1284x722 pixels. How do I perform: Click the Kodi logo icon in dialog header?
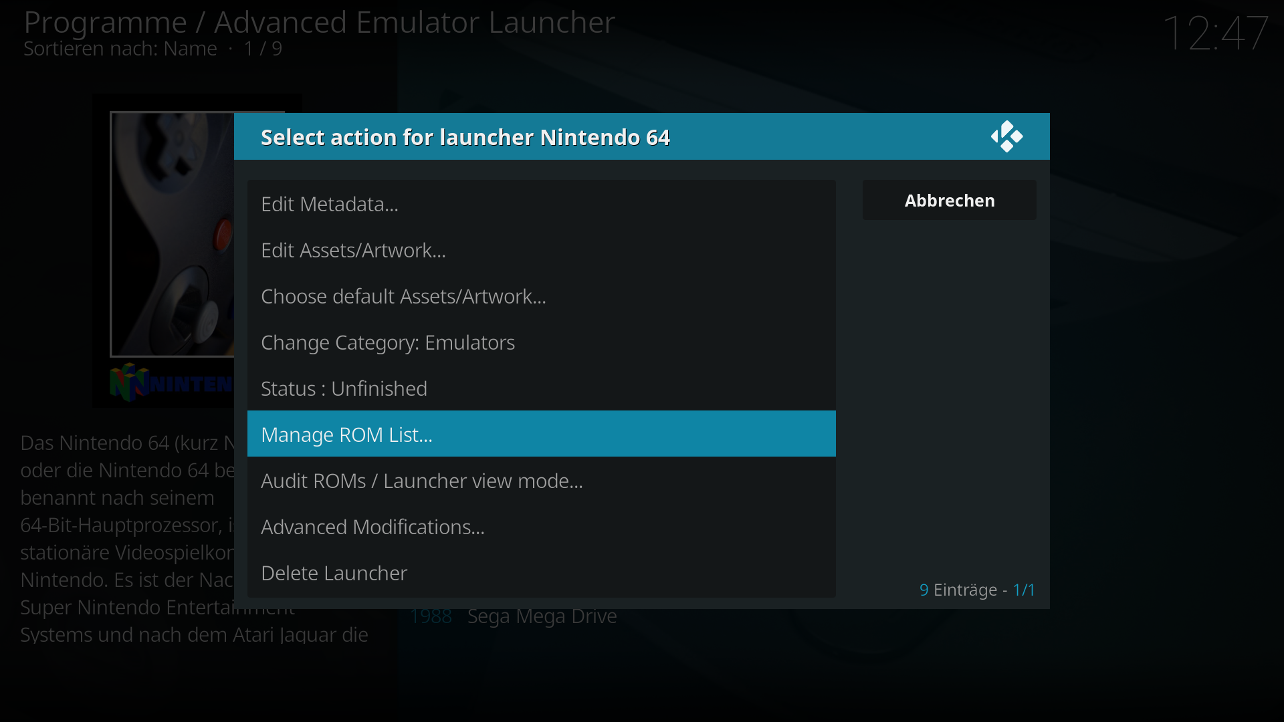tap(1006, 136)
